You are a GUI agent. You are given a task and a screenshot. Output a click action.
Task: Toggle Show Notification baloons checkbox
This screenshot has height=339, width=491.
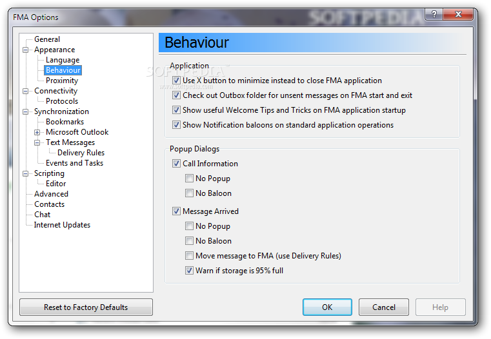[x=176, y=125]
